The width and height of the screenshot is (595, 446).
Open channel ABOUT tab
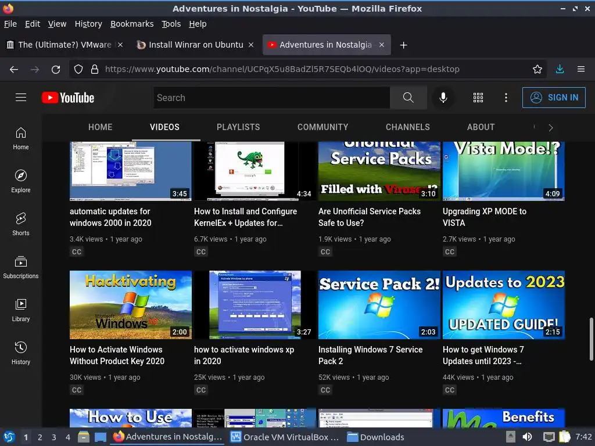point(481,127)
